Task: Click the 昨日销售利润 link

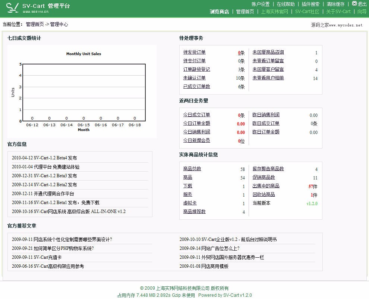Action: tap(266, 115)
